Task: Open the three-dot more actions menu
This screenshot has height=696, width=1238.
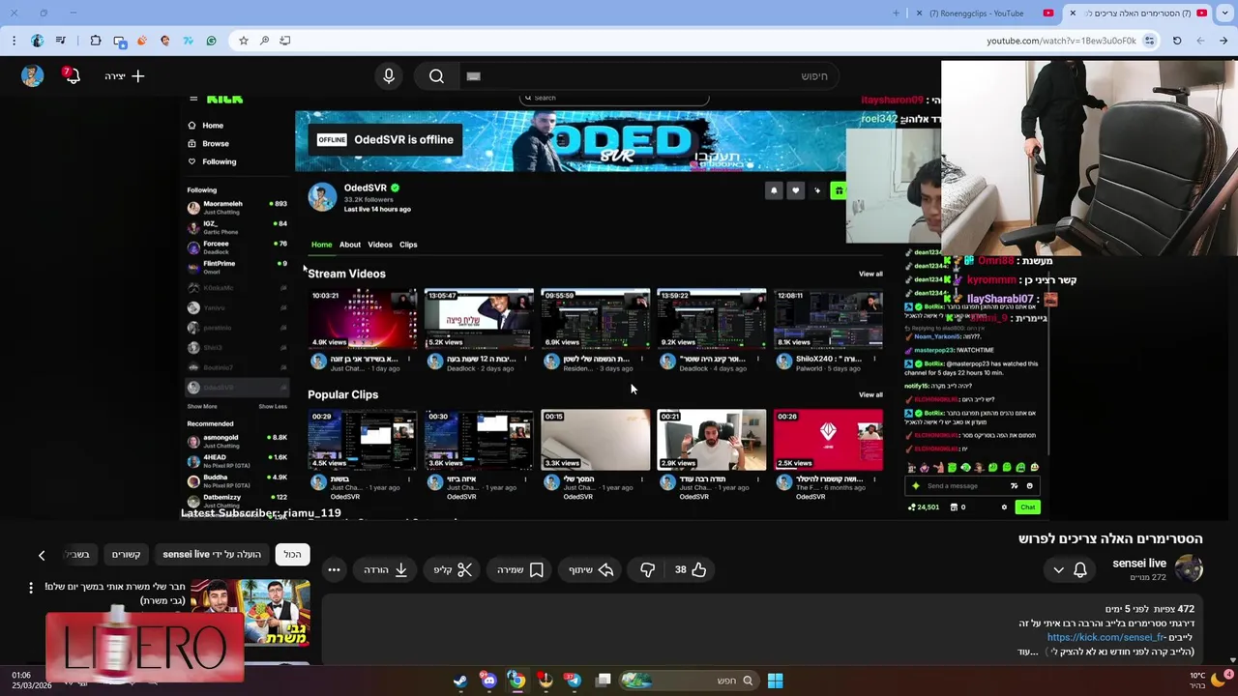Action: coord(334,569)
